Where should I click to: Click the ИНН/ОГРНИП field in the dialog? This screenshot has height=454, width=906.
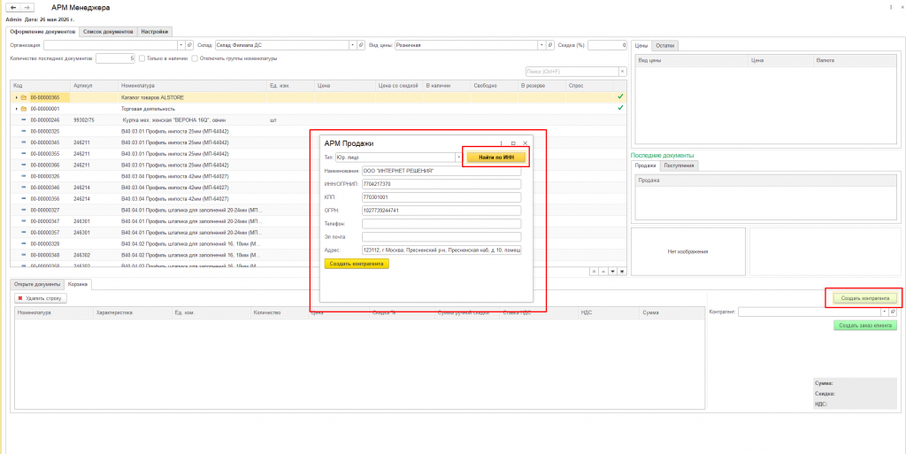click(x=441, y=184)
